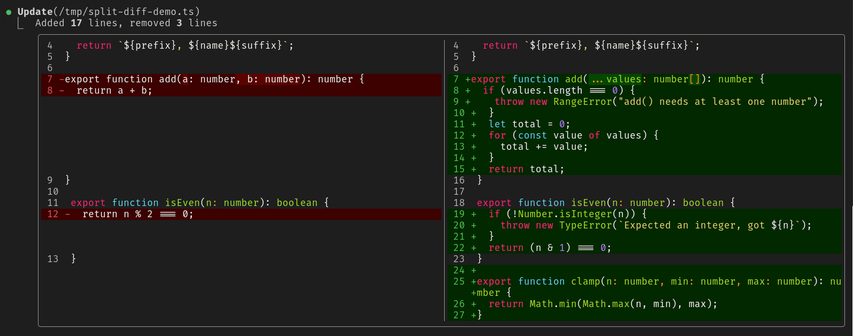Click the closing brace on line 23
Screen dimensions: 853x336
pos(479,259)
